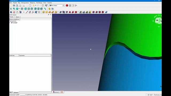Create a new document with New icon
This screenshot has height=96, width=171.
pos(11,5)
